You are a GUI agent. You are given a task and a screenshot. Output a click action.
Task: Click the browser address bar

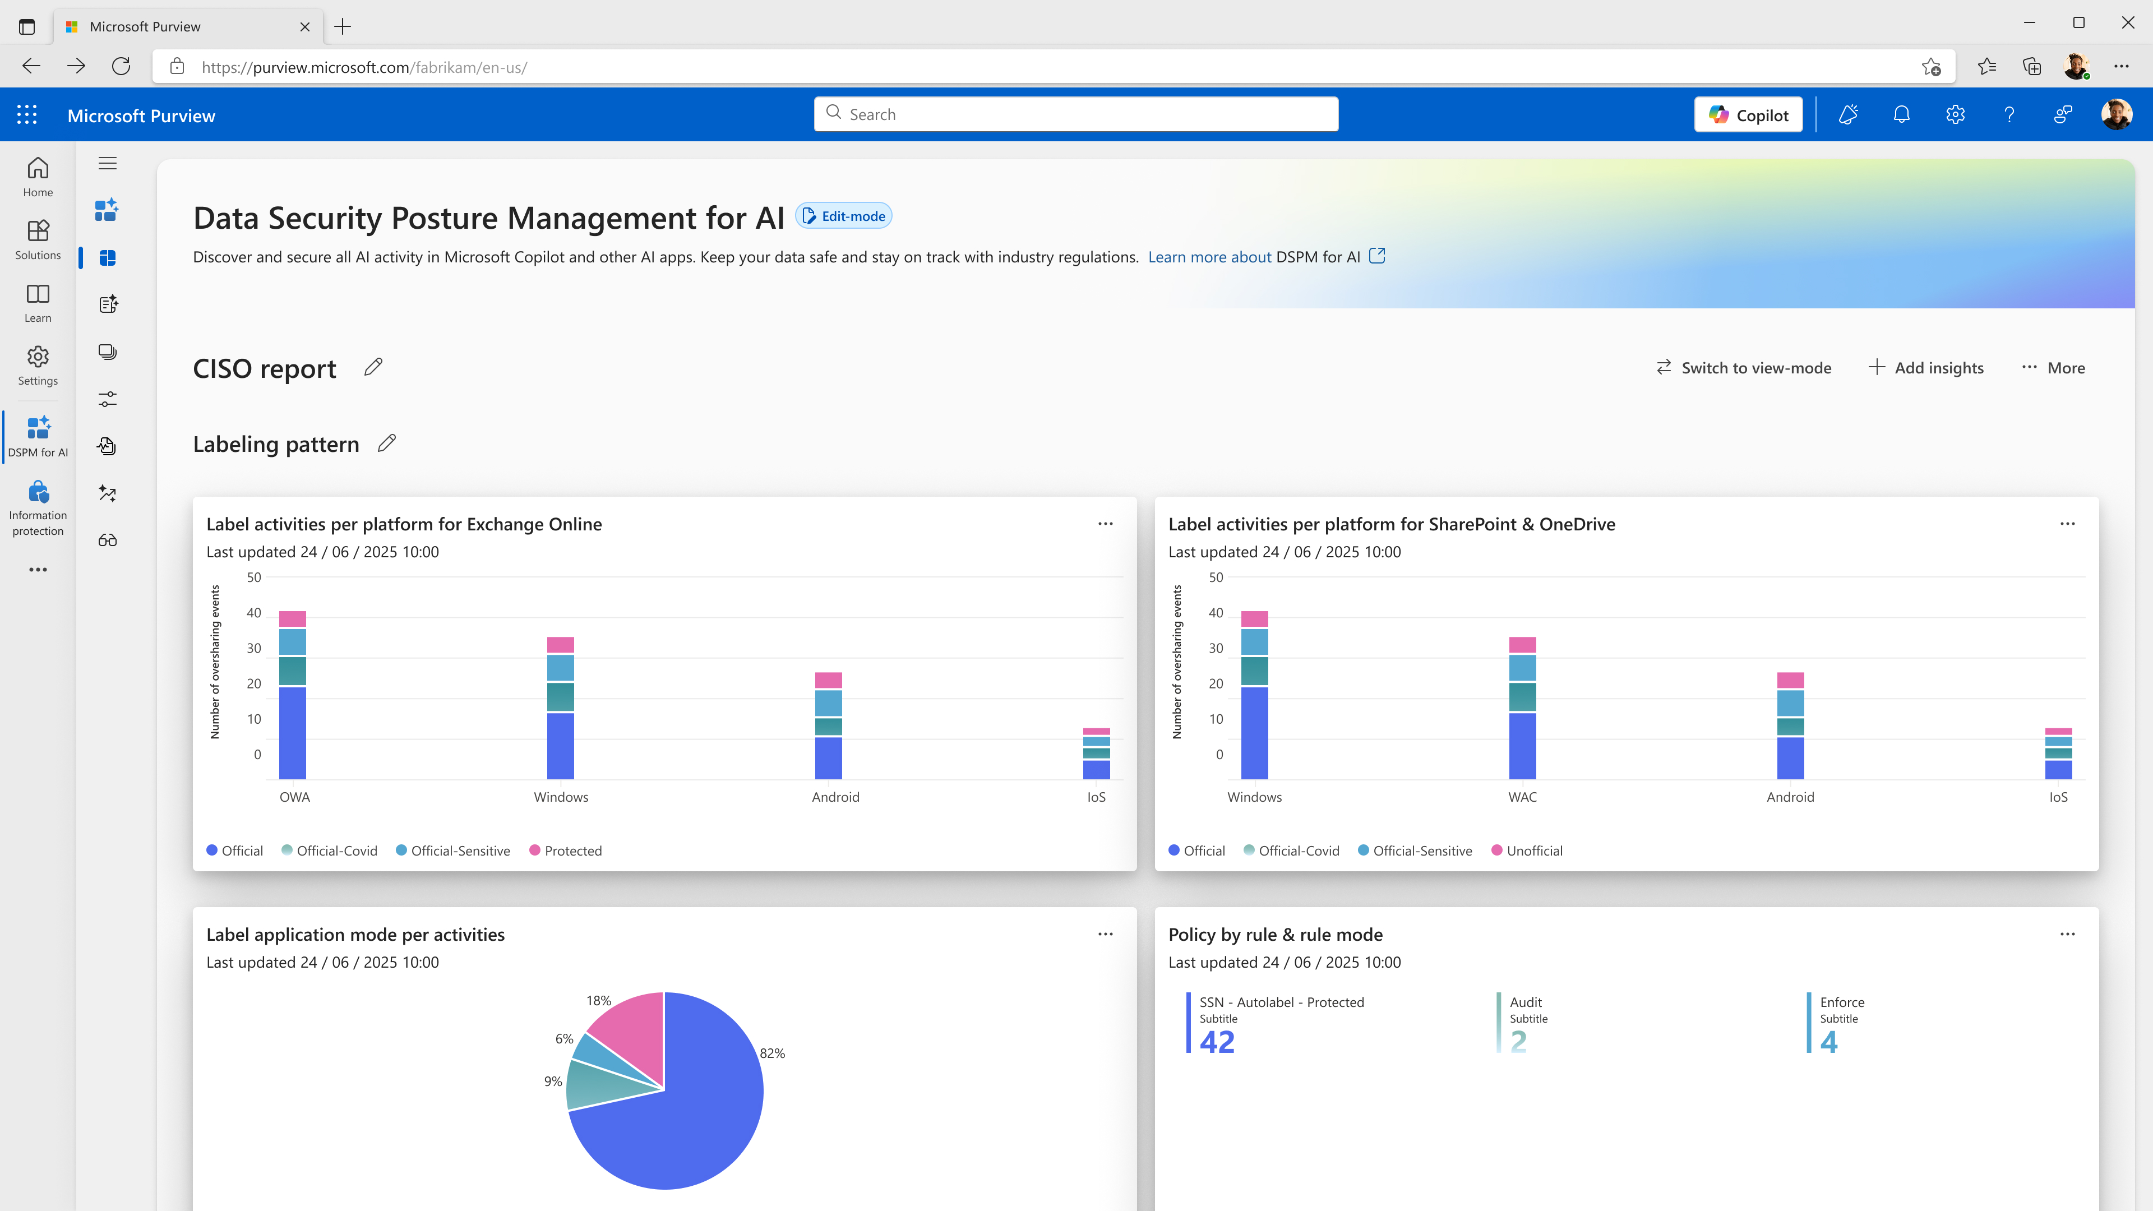[1053, 67]
